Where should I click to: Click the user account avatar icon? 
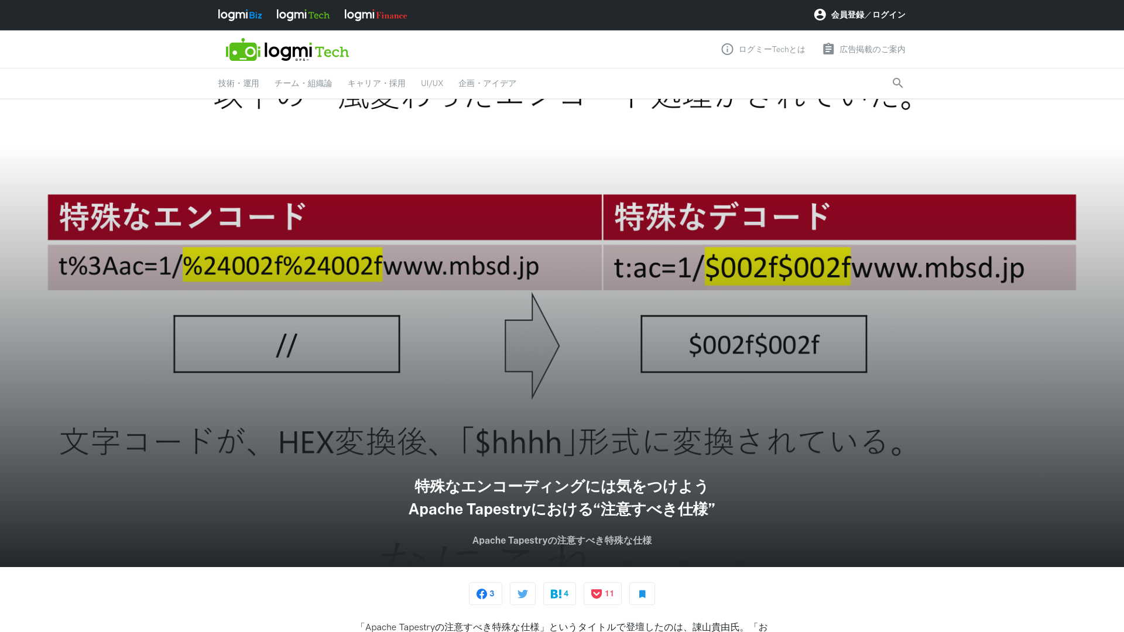(820, 15)
